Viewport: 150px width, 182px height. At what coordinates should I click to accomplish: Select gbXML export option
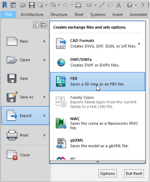click(98, 143)
